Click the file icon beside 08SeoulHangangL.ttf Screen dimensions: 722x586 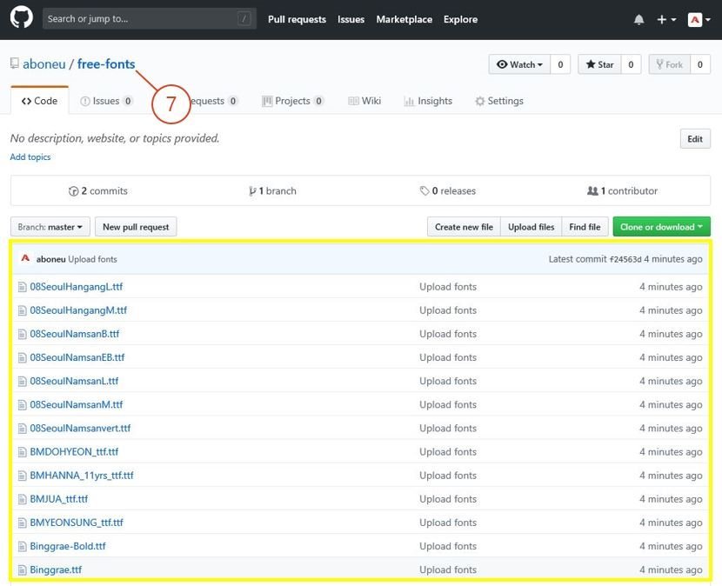[22, 287]
